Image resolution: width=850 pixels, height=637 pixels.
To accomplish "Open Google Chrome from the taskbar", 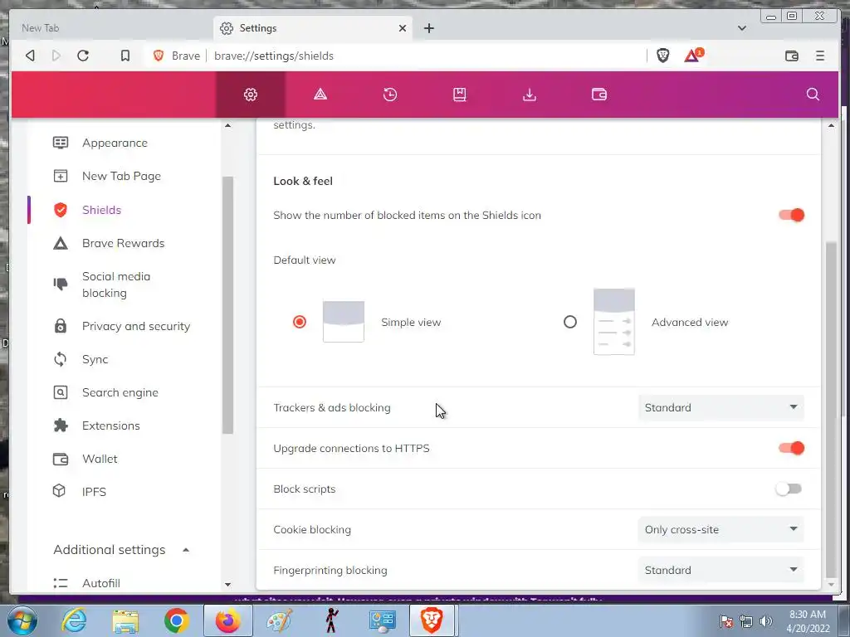I will tap(177, 620).
